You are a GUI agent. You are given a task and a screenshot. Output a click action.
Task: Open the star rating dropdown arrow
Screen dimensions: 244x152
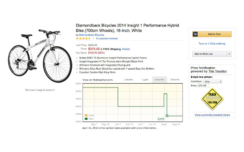93,38
